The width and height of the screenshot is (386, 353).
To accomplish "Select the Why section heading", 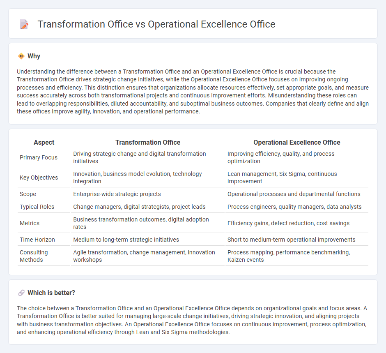I will coord(34,56).
